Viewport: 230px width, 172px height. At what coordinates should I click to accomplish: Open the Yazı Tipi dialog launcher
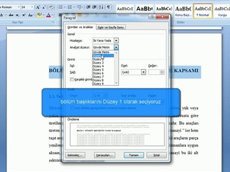click(53, 22)
